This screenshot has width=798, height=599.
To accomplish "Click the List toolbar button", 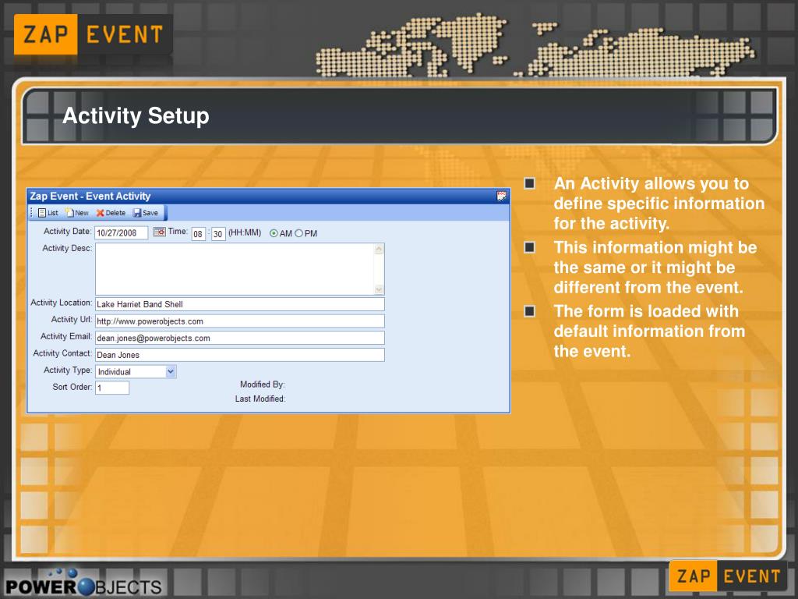I will click(48, 213).
